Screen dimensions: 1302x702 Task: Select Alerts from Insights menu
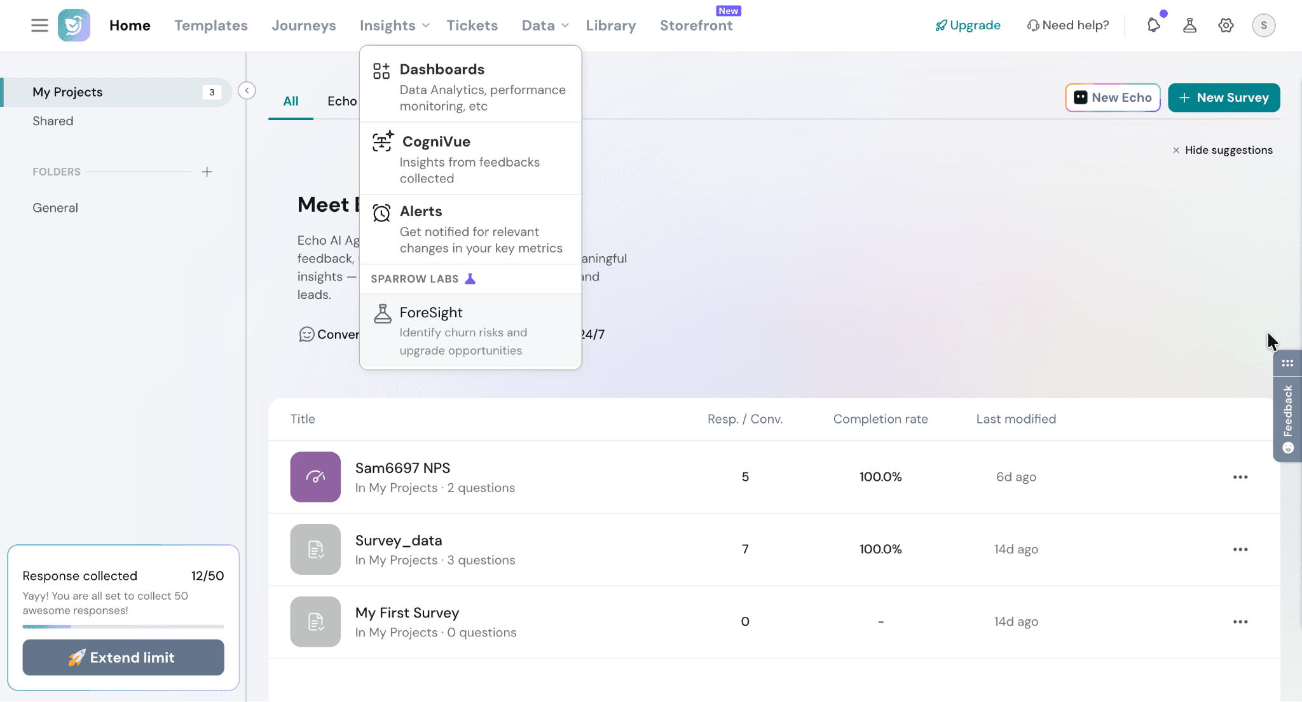[470, 230]
